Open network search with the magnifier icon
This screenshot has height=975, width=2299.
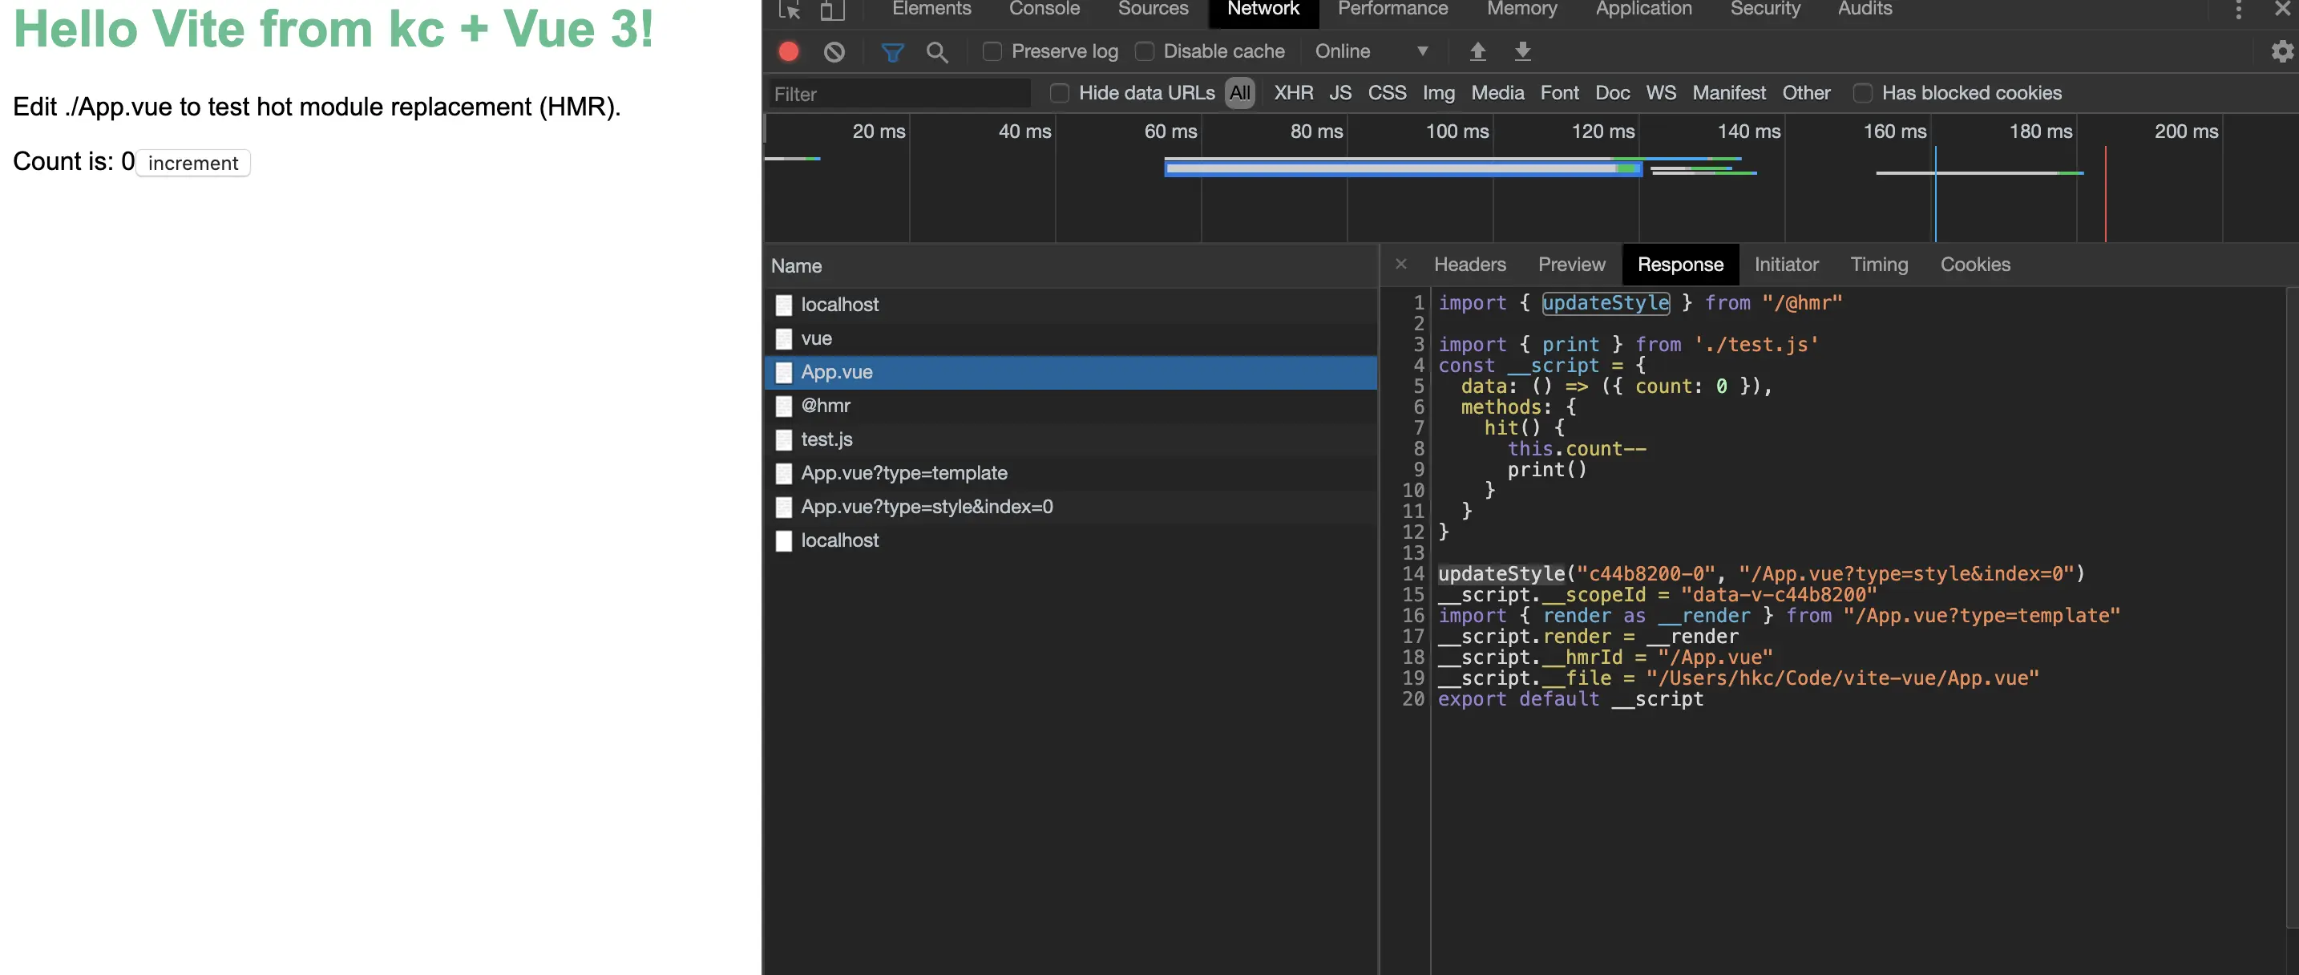tap(936, 52)
